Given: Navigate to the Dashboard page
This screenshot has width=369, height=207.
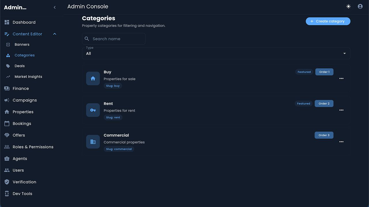Looking at the screenshot, I should tap(24, 22).
